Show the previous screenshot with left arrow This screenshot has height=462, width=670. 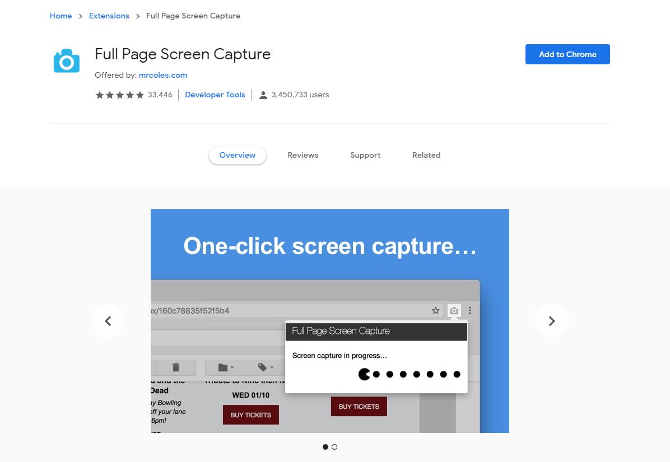(x=108, y=321)
